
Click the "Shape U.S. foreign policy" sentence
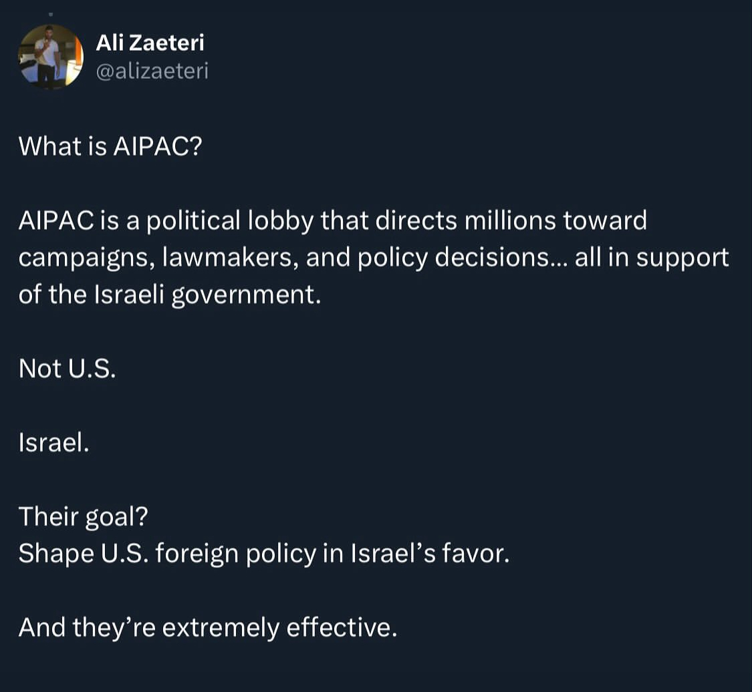(264, 554)
